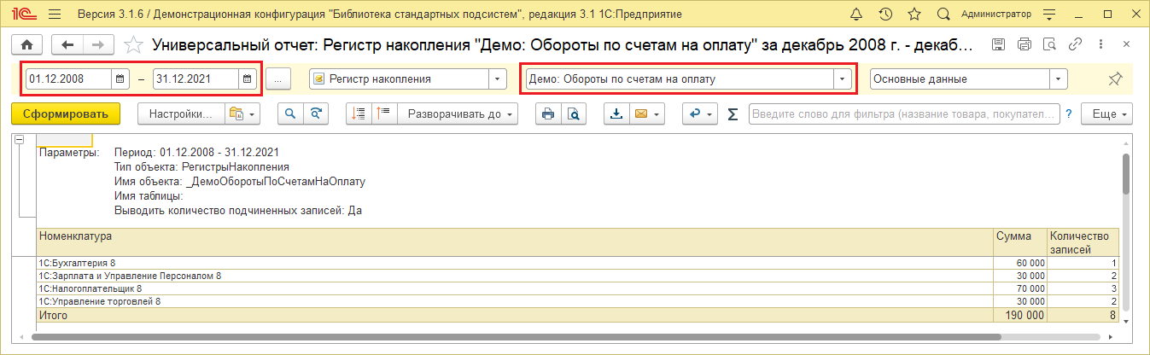Go to the home page
This screenshot has height=355, width=1150.
coord(26,44)
